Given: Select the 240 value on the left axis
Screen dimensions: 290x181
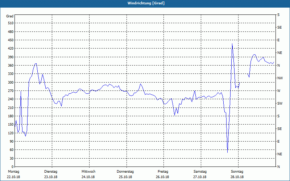Looking at the screenshot, I should point(11,99).
